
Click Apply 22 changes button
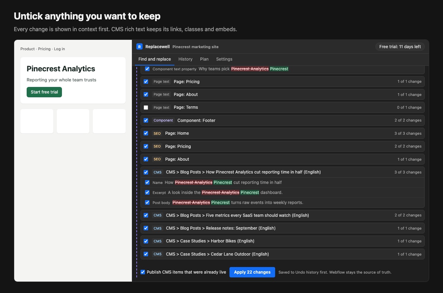(252, 272)
